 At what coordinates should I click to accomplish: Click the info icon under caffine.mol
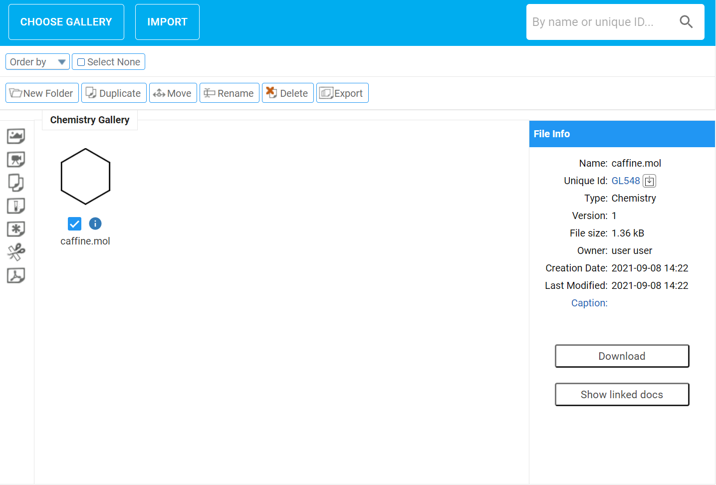95,224
